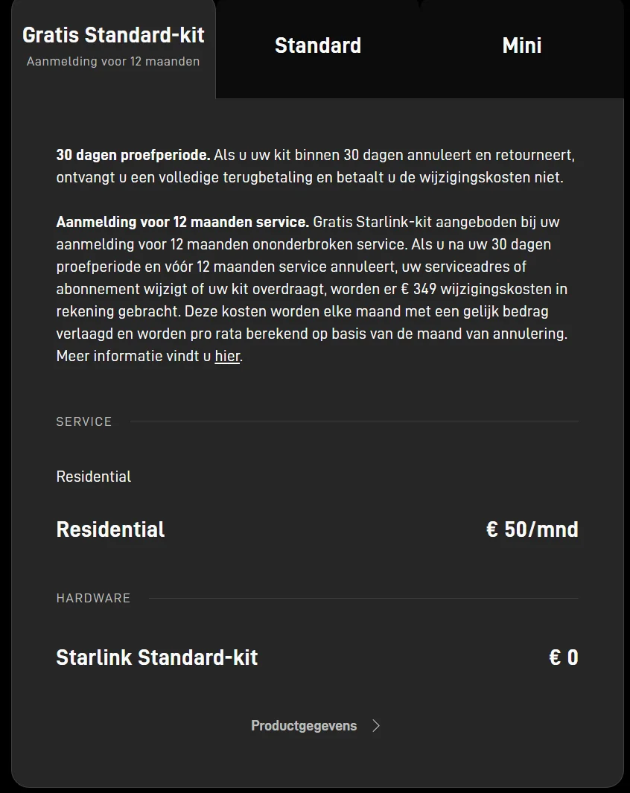
Task: Click the 'hier' link for more information
Action: [227, 356]
